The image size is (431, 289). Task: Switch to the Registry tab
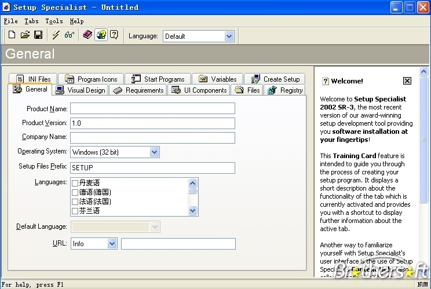[x=285, y=90]
